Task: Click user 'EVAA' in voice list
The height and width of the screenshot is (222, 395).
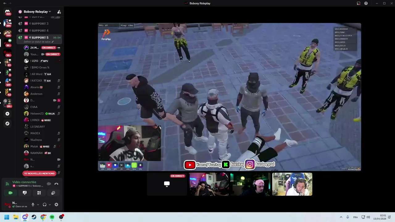Action: (x=42, y=107)
